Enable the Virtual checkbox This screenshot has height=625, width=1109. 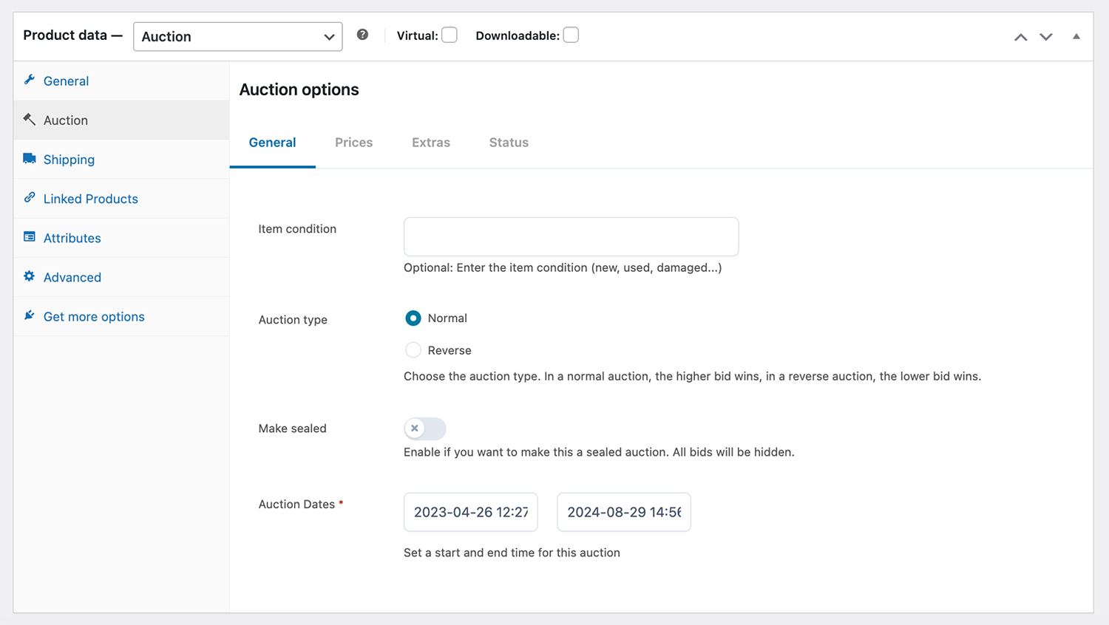(450, 35)
